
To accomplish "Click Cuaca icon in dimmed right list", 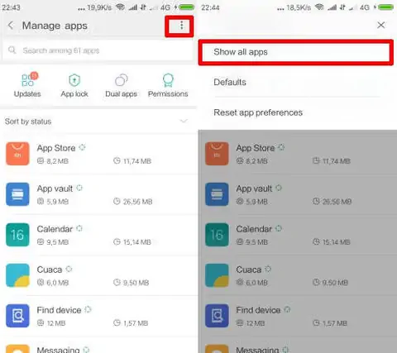I will coord(217,275).
